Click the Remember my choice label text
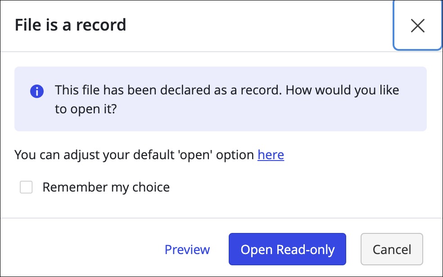The height and width of the screenshot is (277, 443). (106, 187)
